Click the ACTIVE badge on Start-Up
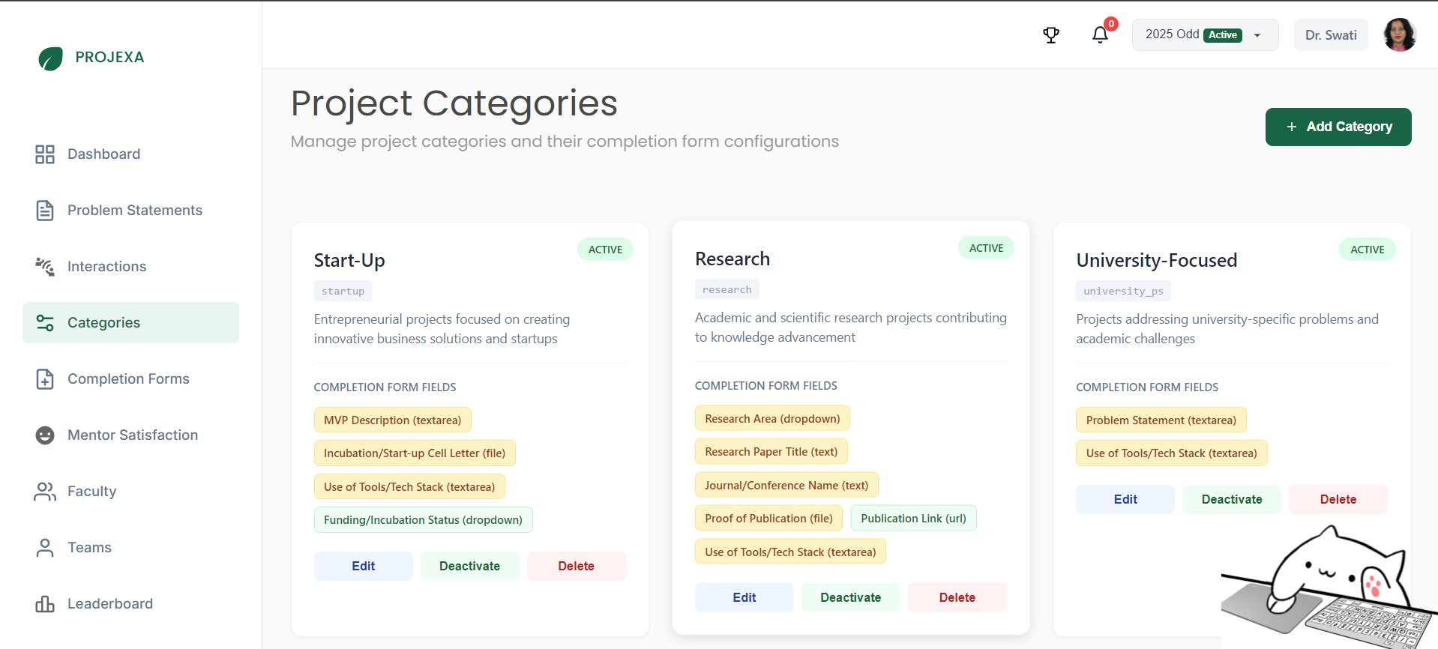This screenshot has width=1438, height=649. (x=605, y=250)
